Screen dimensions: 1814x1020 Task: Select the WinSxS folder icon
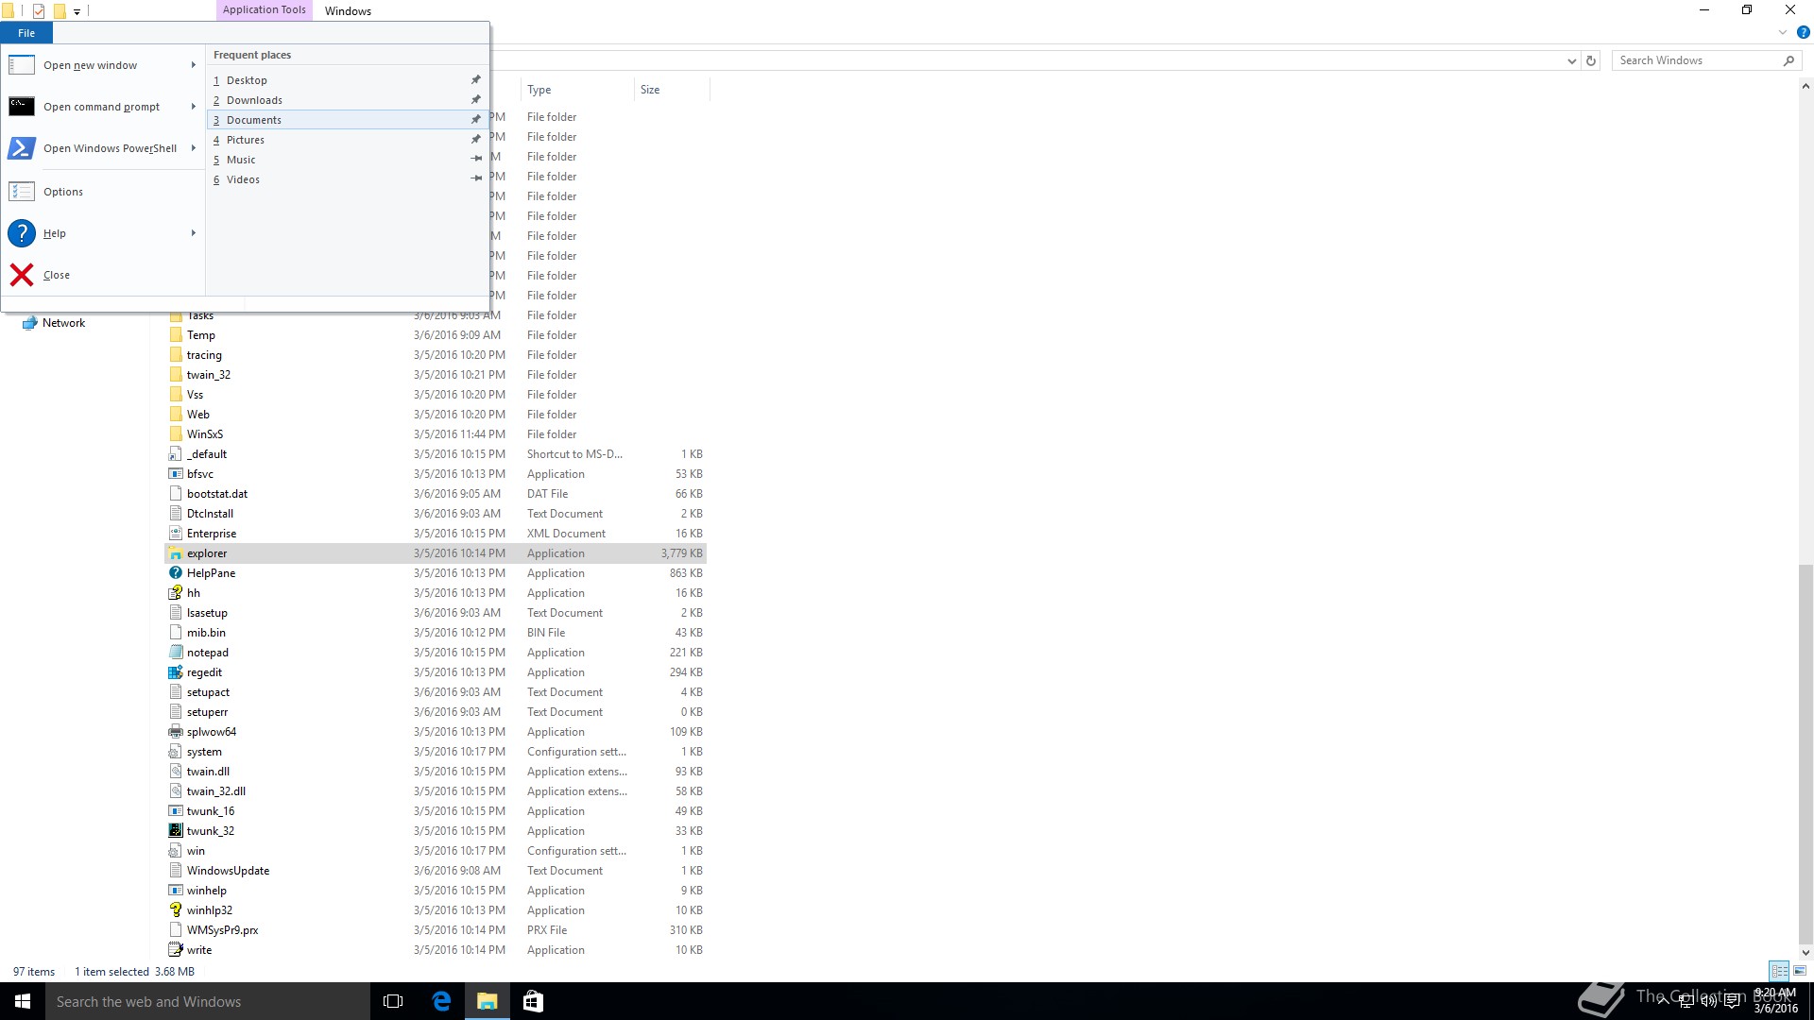175,434
